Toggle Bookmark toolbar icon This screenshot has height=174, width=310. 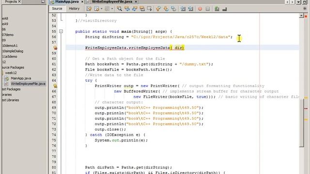pos(173,9)
